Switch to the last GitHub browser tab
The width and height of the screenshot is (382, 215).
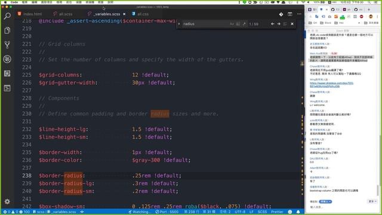[x=358, y=10]
